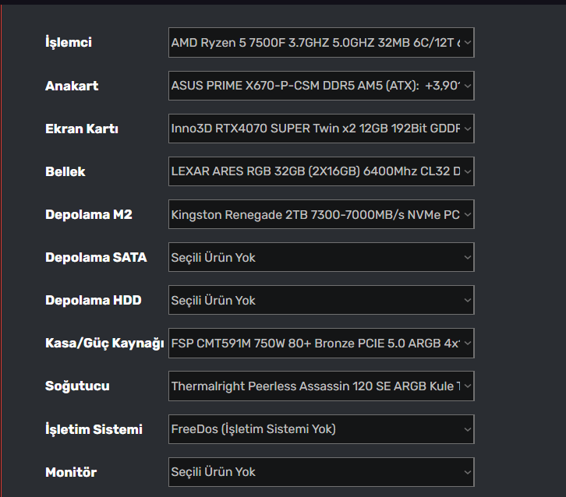Click the İşlemci label
Viewport: 566px width, 497px height.
[69, 43]
